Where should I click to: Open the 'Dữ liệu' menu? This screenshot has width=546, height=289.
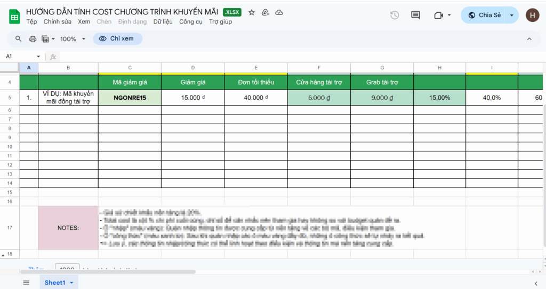[163, 22]
